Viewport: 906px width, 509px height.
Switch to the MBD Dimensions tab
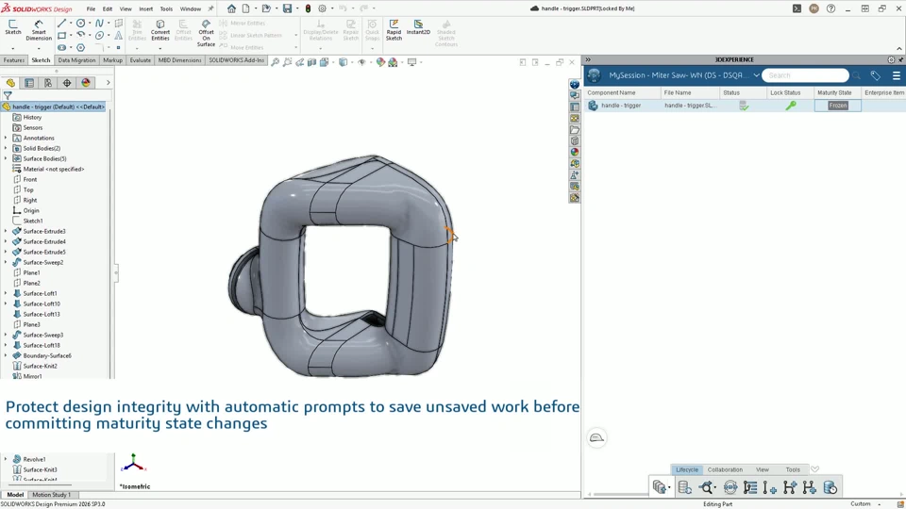pyautogui.click(x=179, y=60)
